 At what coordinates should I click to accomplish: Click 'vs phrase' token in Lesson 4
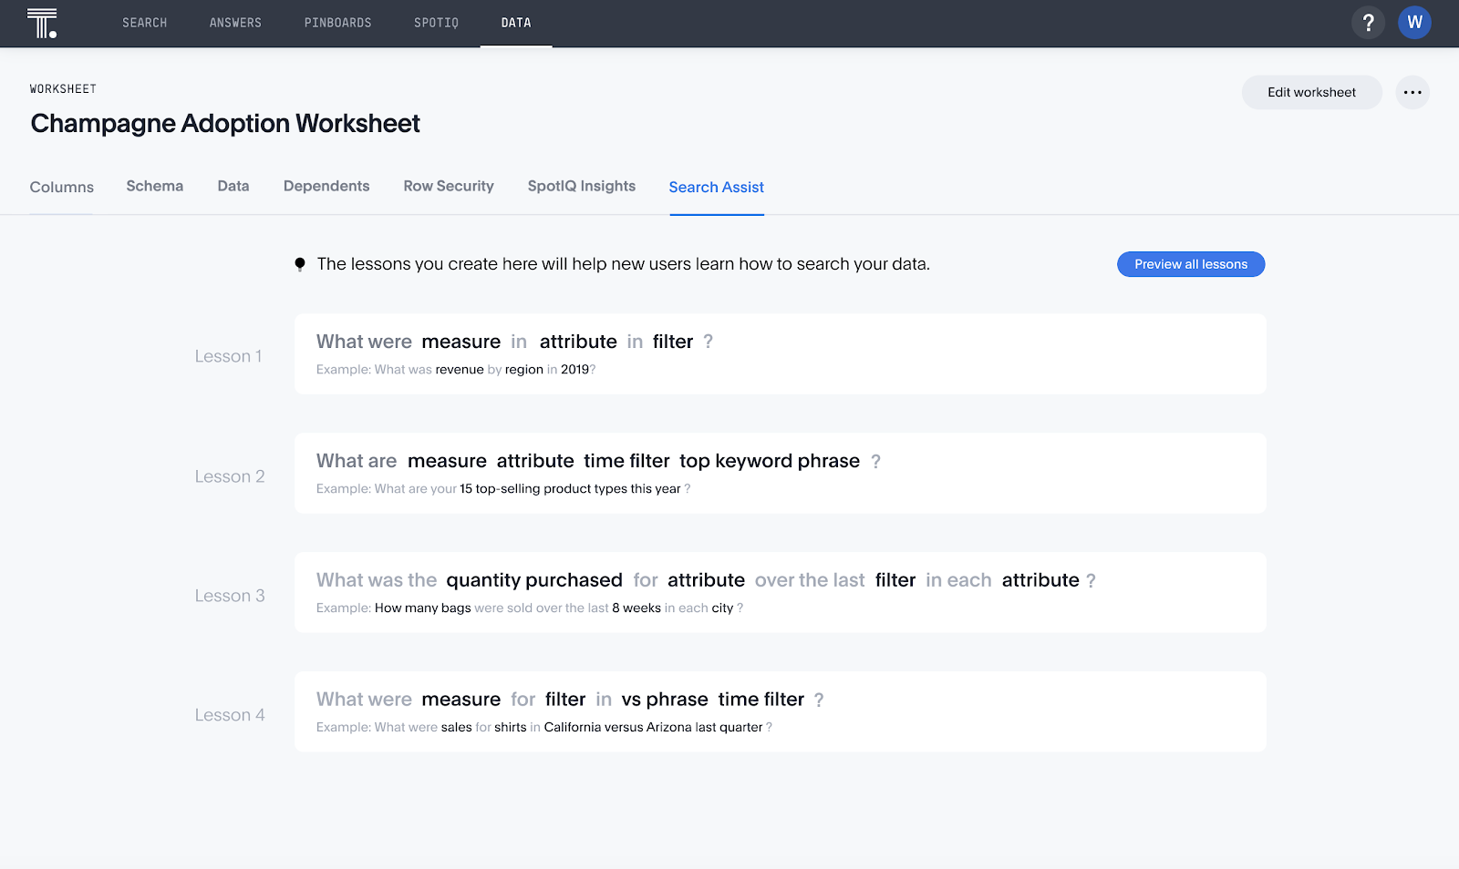665,700
